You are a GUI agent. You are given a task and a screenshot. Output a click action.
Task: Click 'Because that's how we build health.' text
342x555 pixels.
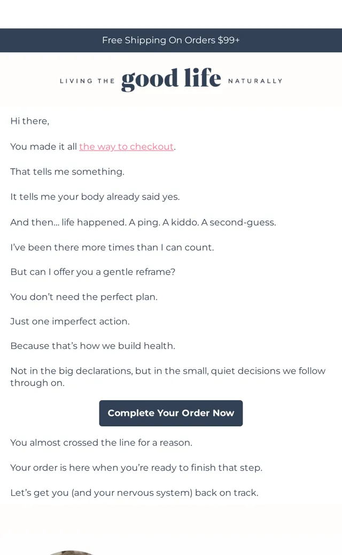93,346
